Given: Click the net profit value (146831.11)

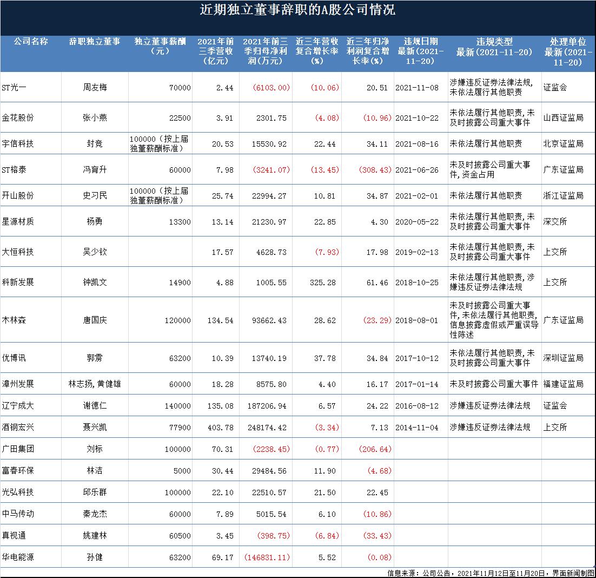Looking at the screenshot, I should click(x=267, y=557).
